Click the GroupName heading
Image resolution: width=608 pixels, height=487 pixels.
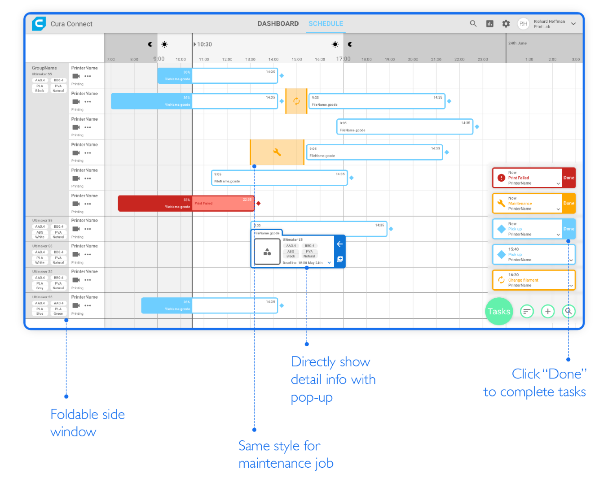pyautogui.click(x=44, y=68)
